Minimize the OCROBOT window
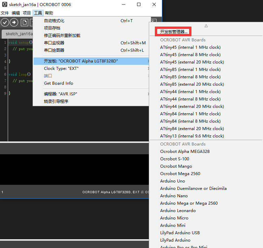This screenshot has height=248, width=263. coord(124,4)
